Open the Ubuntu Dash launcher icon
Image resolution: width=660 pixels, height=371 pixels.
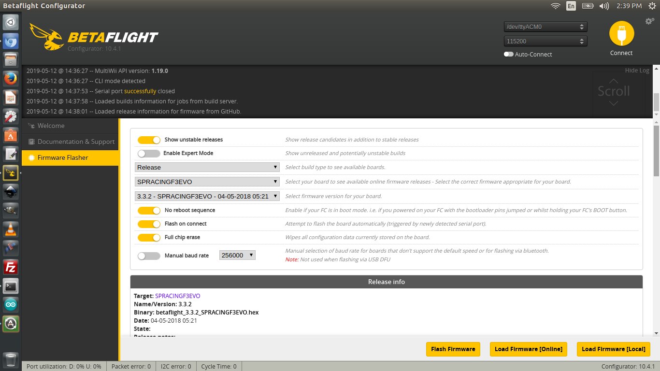tap(11, 22)
